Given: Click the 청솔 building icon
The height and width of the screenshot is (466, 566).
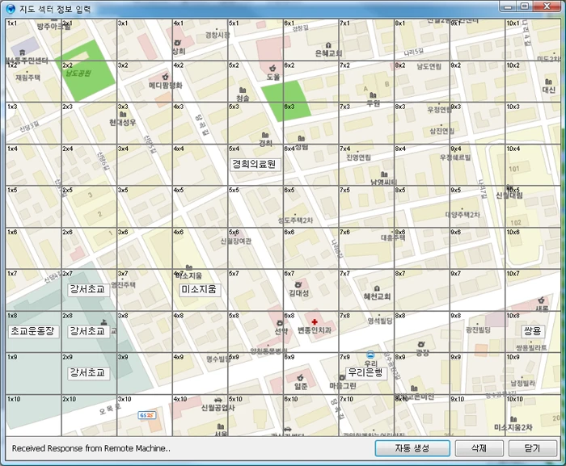Looking at the screenshot, I should (x=243, y=90).
